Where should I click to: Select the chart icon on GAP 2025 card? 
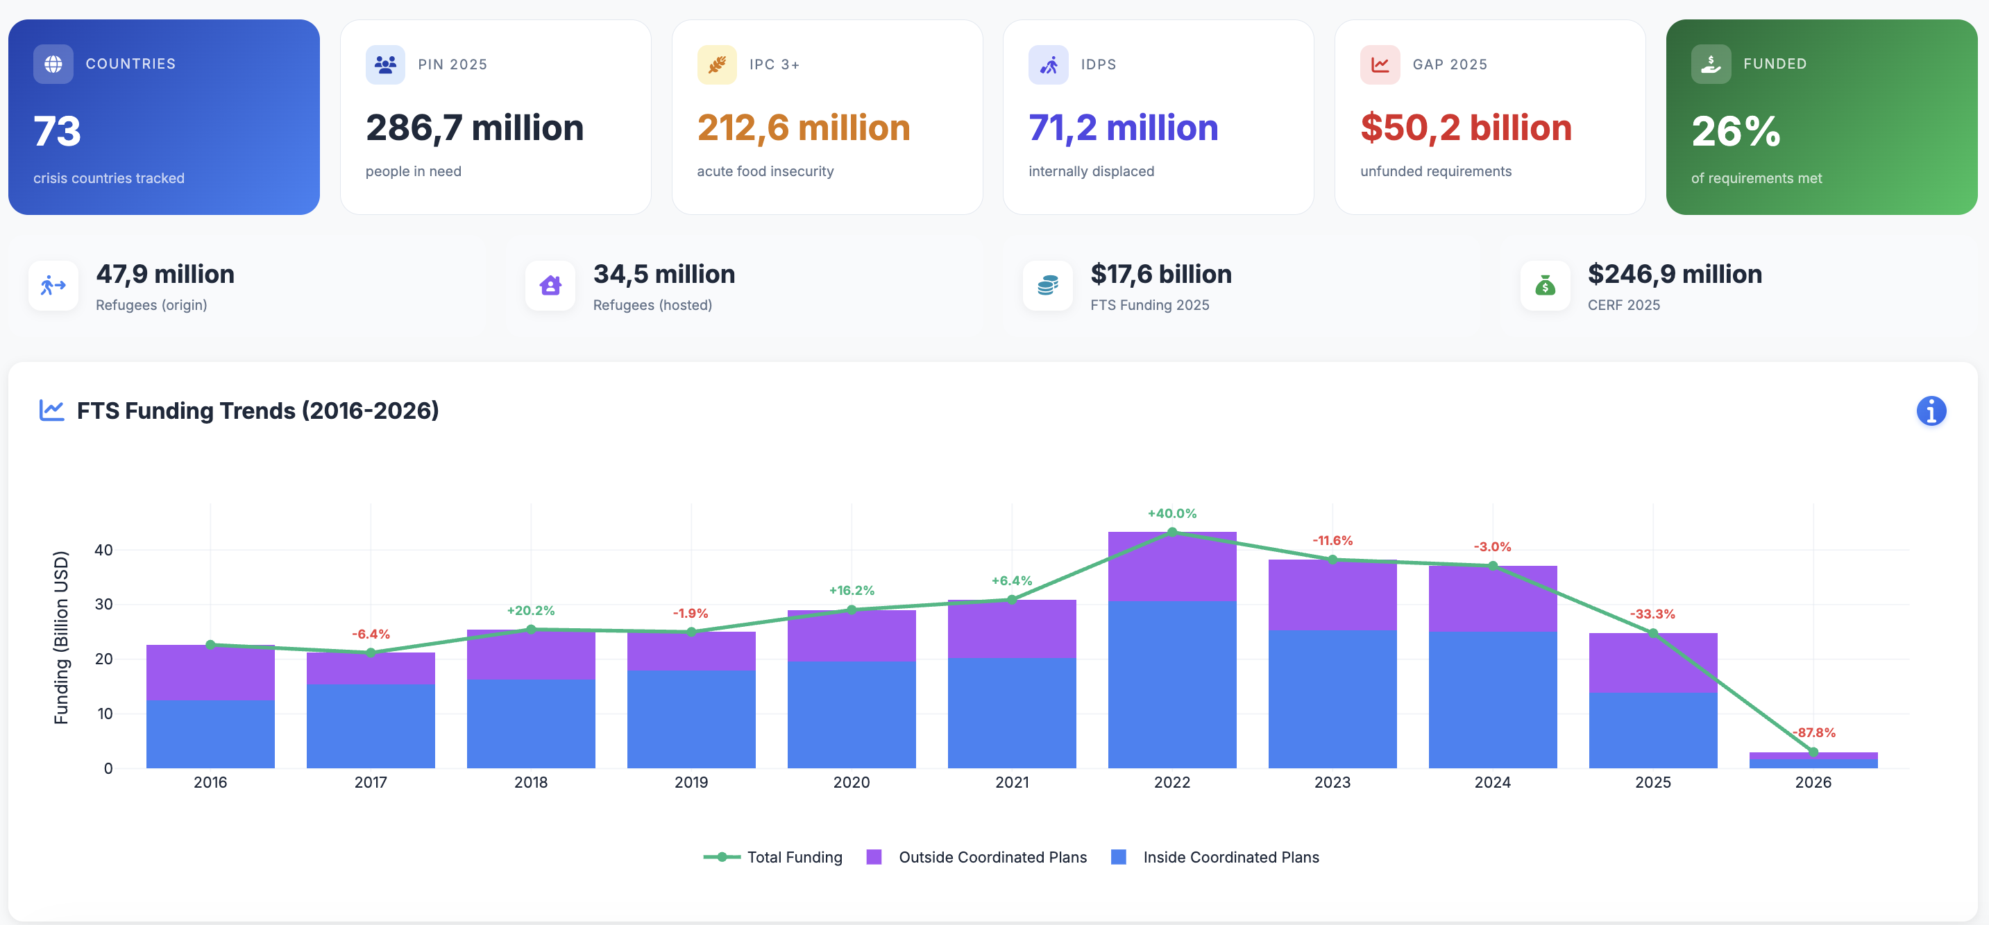click(x=1379, y=64)
